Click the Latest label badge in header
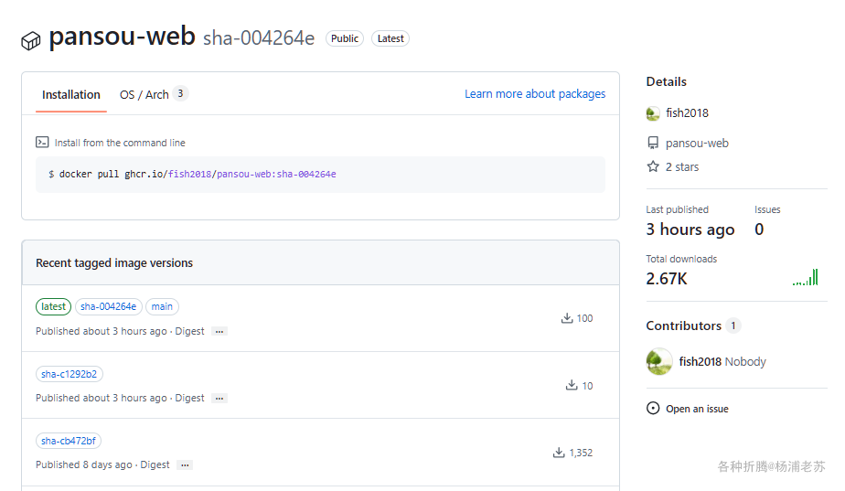This screenshot has width=845, height=491. point(390,38)
